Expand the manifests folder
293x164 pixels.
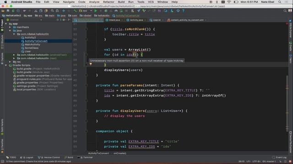pyautogui.click(x=10, y=27)
